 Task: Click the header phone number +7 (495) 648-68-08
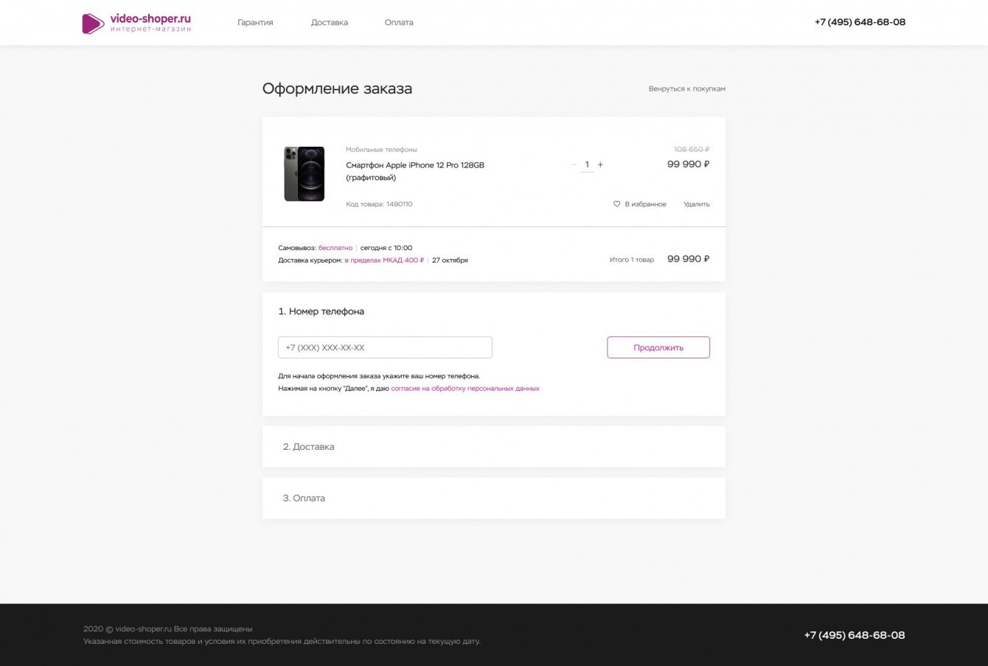(860, 22)
